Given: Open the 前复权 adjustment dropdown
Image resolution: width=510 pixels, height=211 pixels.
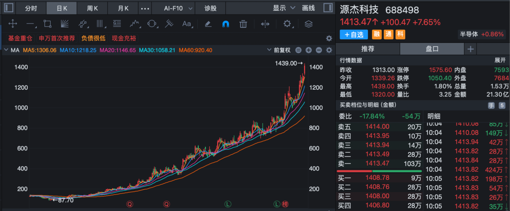Looking at the screenshot, I should [282, 50].
